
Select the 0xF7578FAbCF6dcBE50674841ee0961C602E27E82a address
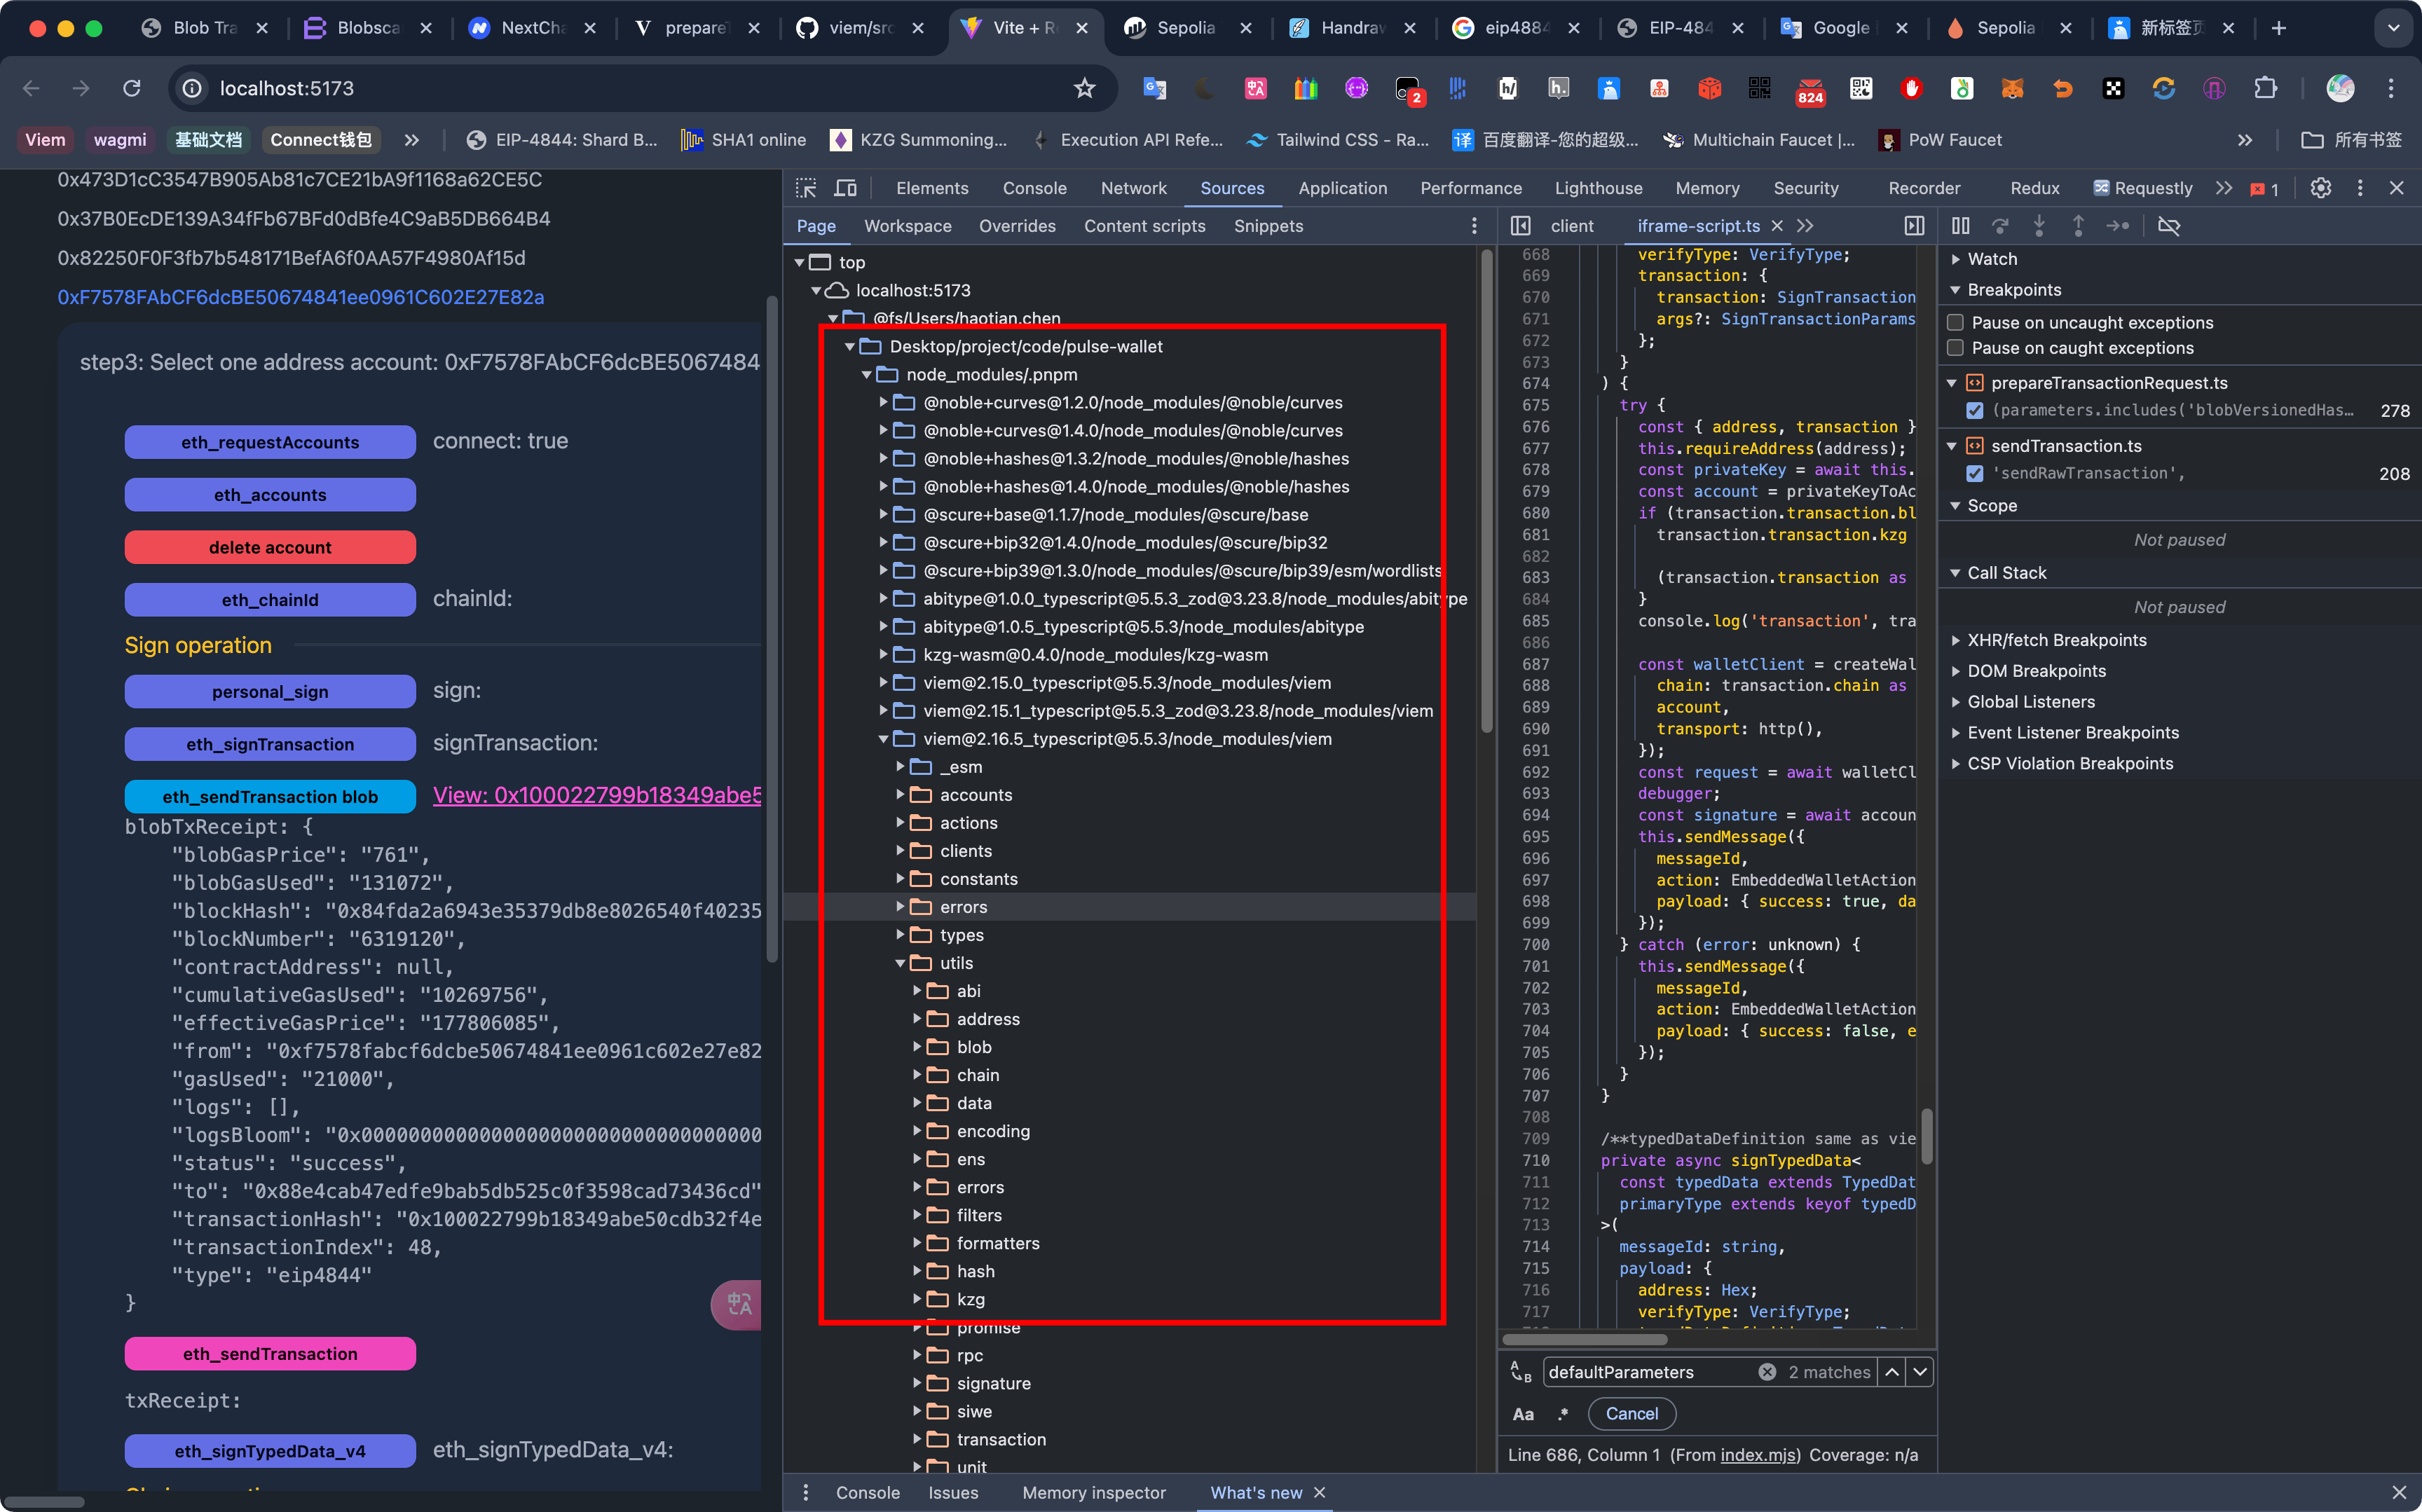(x=301, y=297)
